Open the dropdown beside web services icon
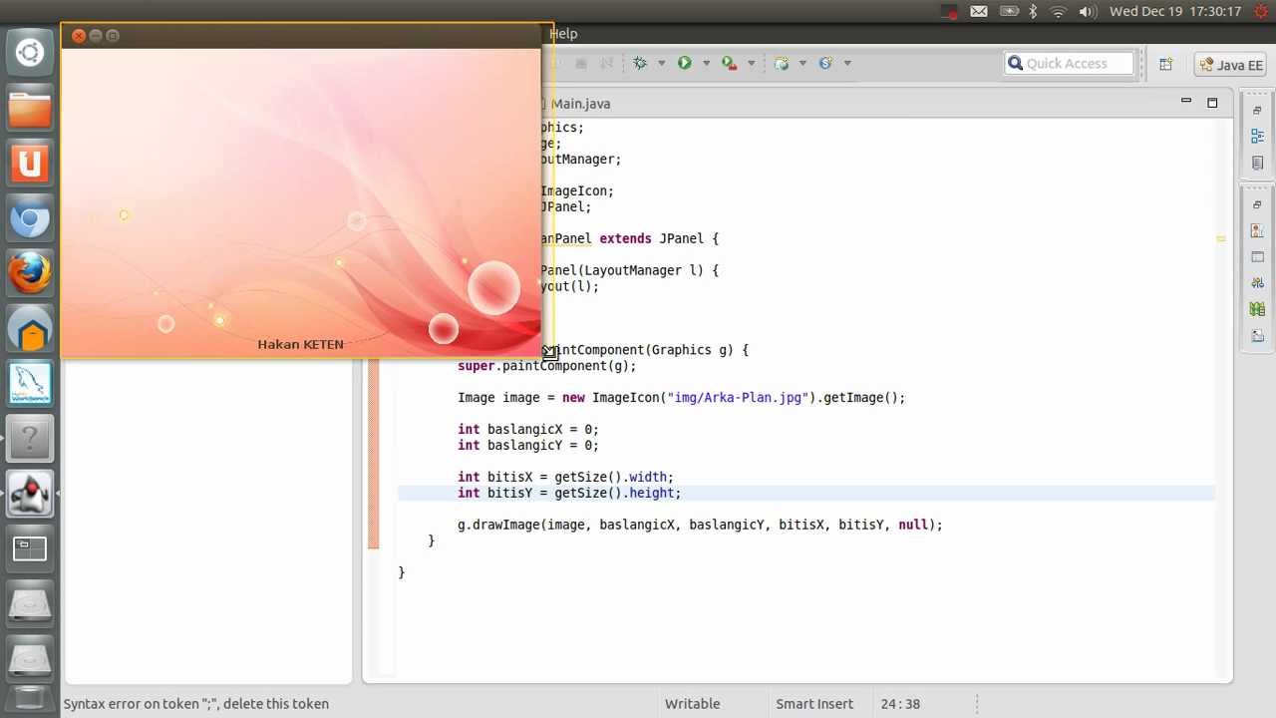1276x718 pixels. [x=847, y=63]
